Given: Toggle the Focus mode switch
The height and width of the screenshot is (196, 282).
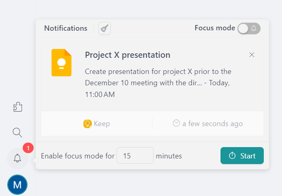Looking at the screenshot, I should 249,28.
